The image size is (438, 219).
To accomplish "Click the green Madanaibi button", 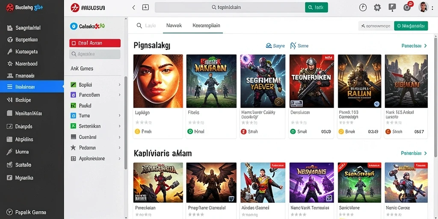I will pos(411,26).
